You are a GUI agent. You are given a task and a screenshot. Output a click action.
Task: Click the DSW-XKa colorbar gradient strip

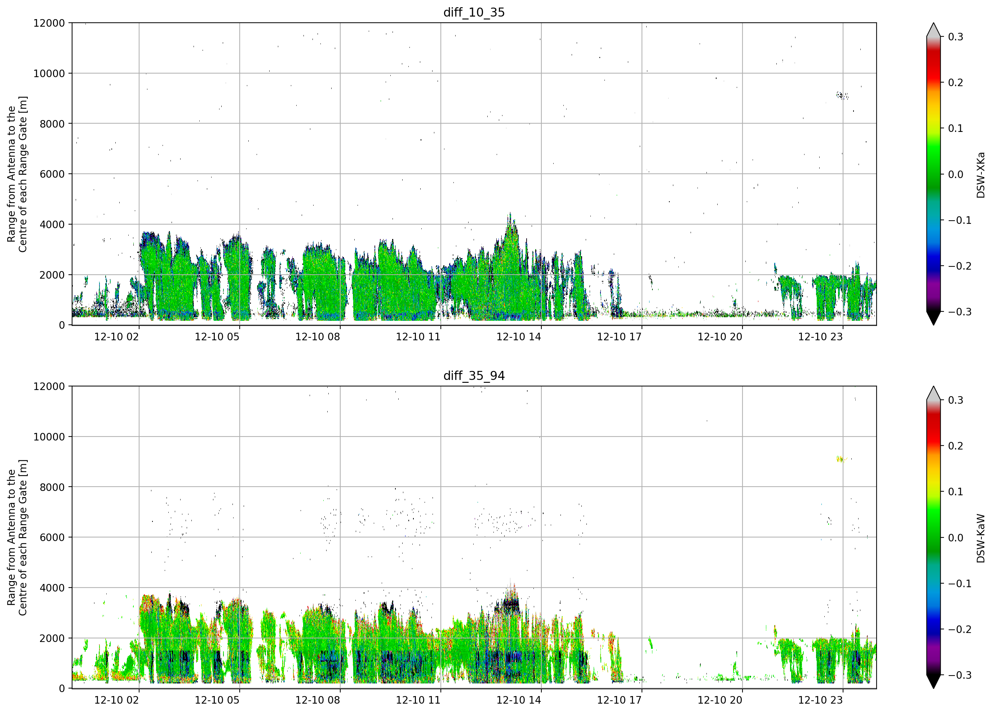(x=934, y=174)
